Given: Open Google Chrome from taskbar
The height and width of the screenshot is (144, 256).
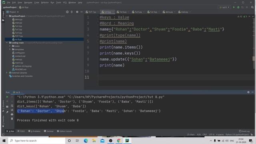Looking at the screenshot, I should pos(119,140).
